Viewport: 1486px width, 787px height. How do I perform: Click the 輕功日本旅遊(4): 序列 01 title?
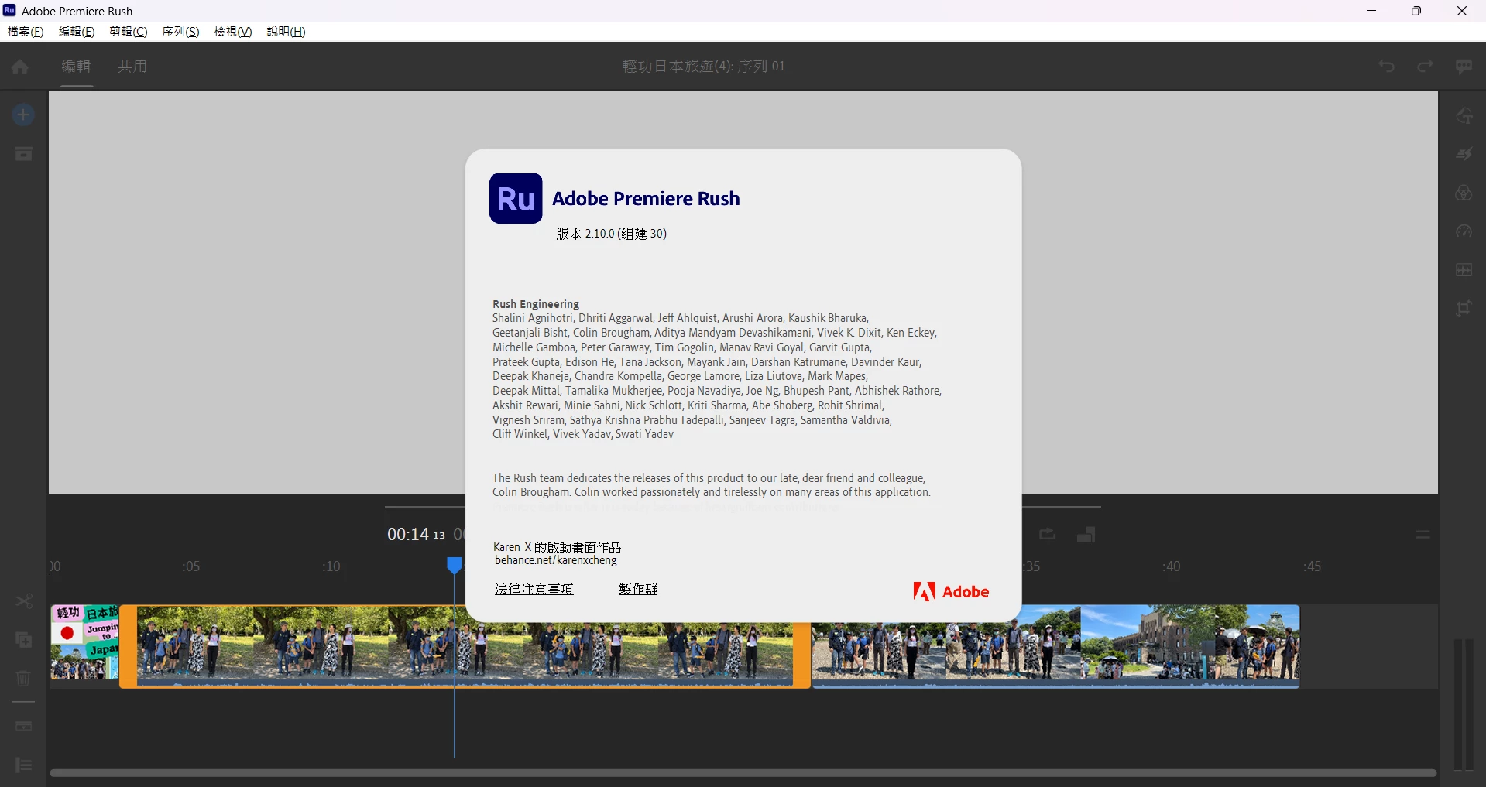tap(704, 67)
